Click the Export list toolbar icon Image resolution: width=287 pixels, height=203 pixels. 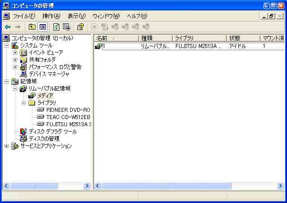point(67,27)
